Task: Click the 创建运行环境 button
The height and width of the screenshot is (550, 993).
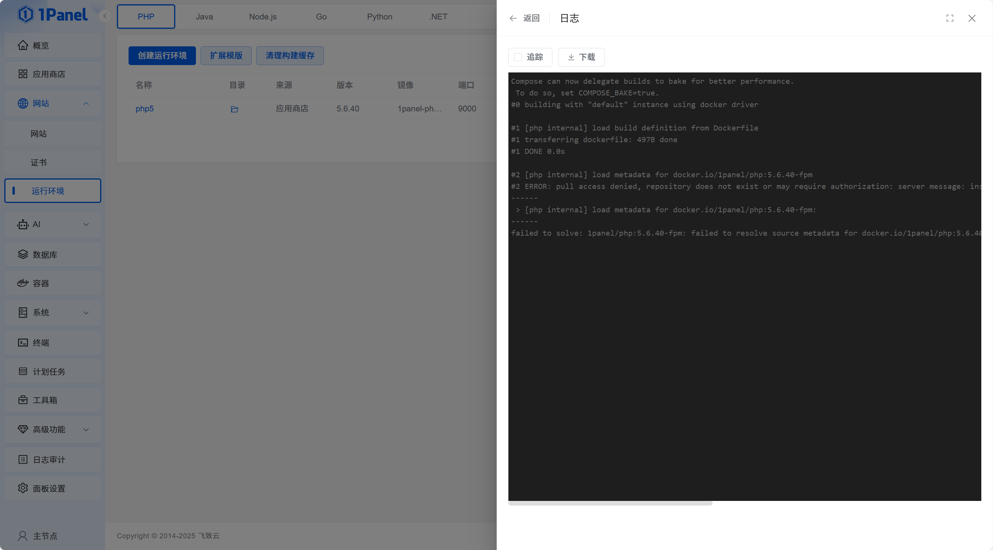Action: click(162, 56)
